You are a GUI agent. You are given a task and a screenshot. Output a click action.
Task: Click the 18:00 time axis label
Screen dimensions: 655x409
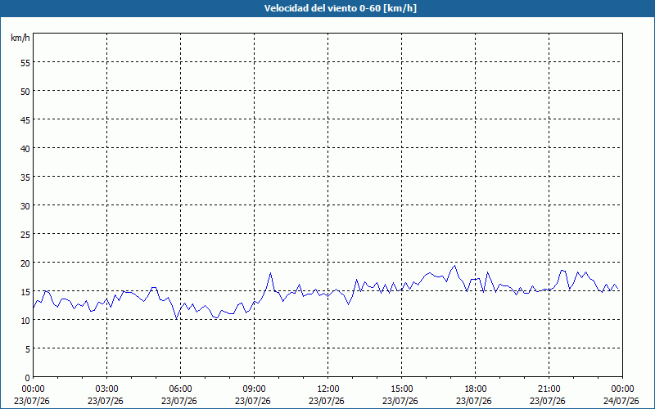coord(475,389)
